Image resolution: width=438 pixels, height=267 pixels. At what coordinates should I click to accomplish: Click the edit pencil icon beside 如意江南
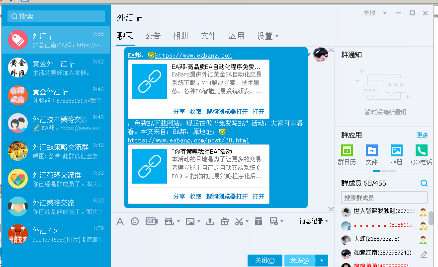click(424, 255)
